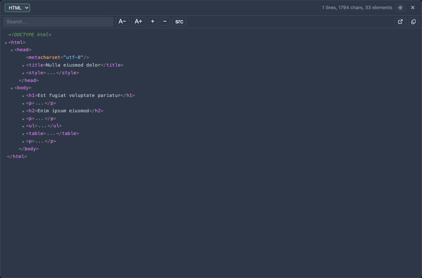Open the HTML language dropdown
Image resolution: width=422 pixels, height=278 pixels.
pyautogui.click(x=17, y=8)
